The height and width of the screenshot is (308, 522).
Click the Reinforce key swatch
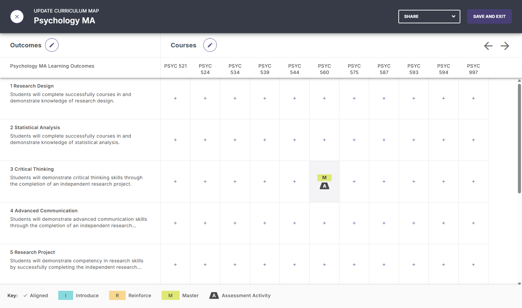pos(117,295)
